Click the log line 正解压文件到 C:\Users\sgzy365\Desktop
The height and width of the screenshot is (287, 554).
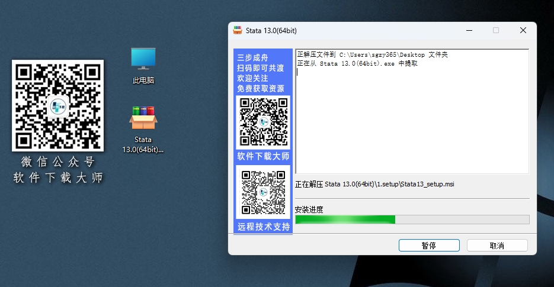point(373,54)
